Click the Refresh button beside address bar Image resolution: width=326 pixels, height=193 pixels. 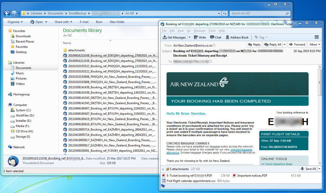[224, 13]
